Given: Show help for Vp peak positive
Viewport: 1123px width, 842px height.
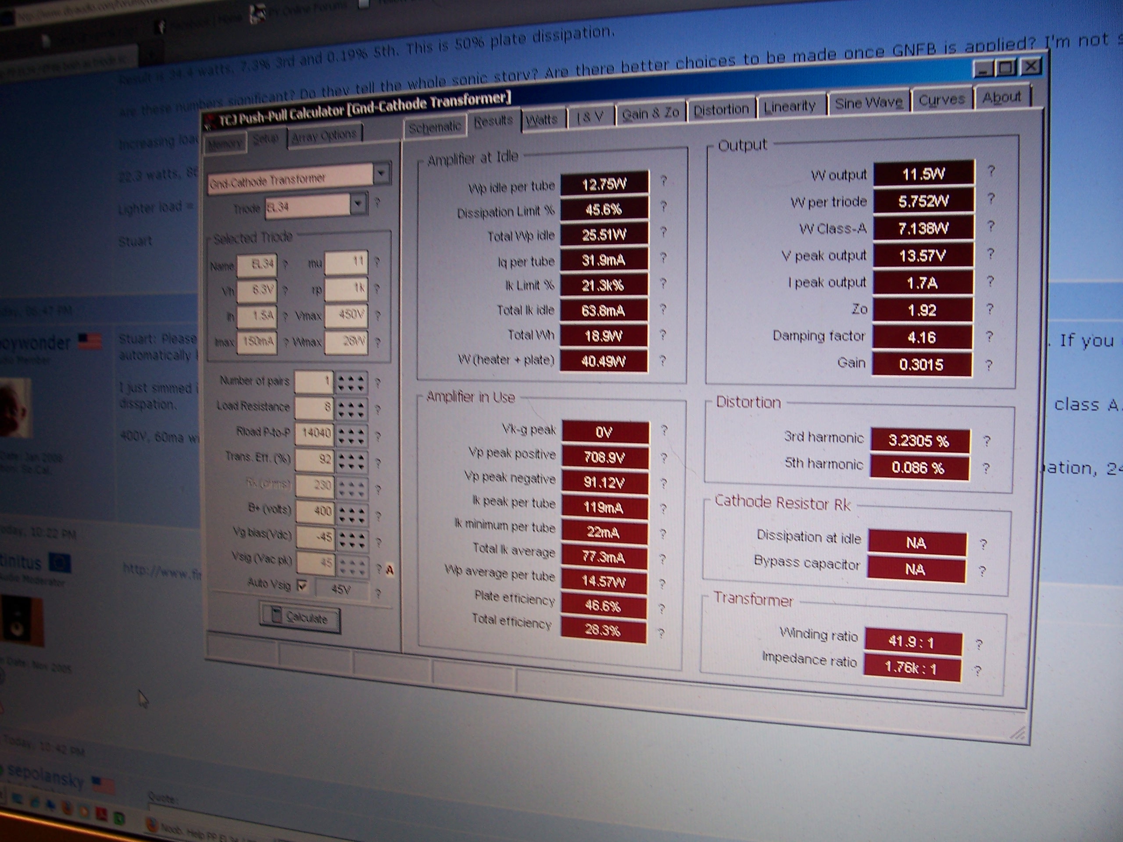Looking at the screenshot, I should (x=664, y=458).
